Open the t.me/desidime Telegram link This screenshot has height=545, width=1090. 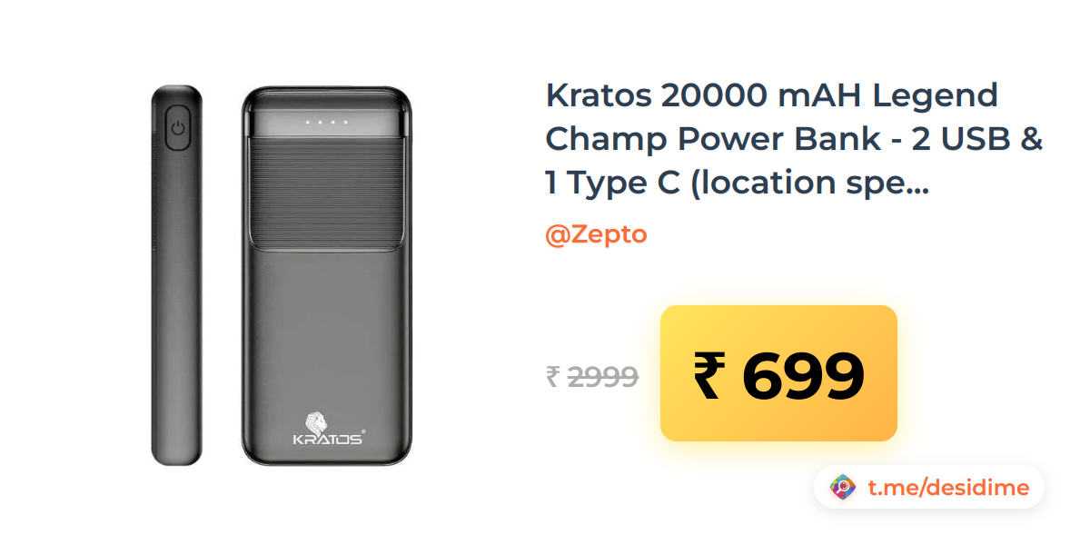[x=948, y=488]
